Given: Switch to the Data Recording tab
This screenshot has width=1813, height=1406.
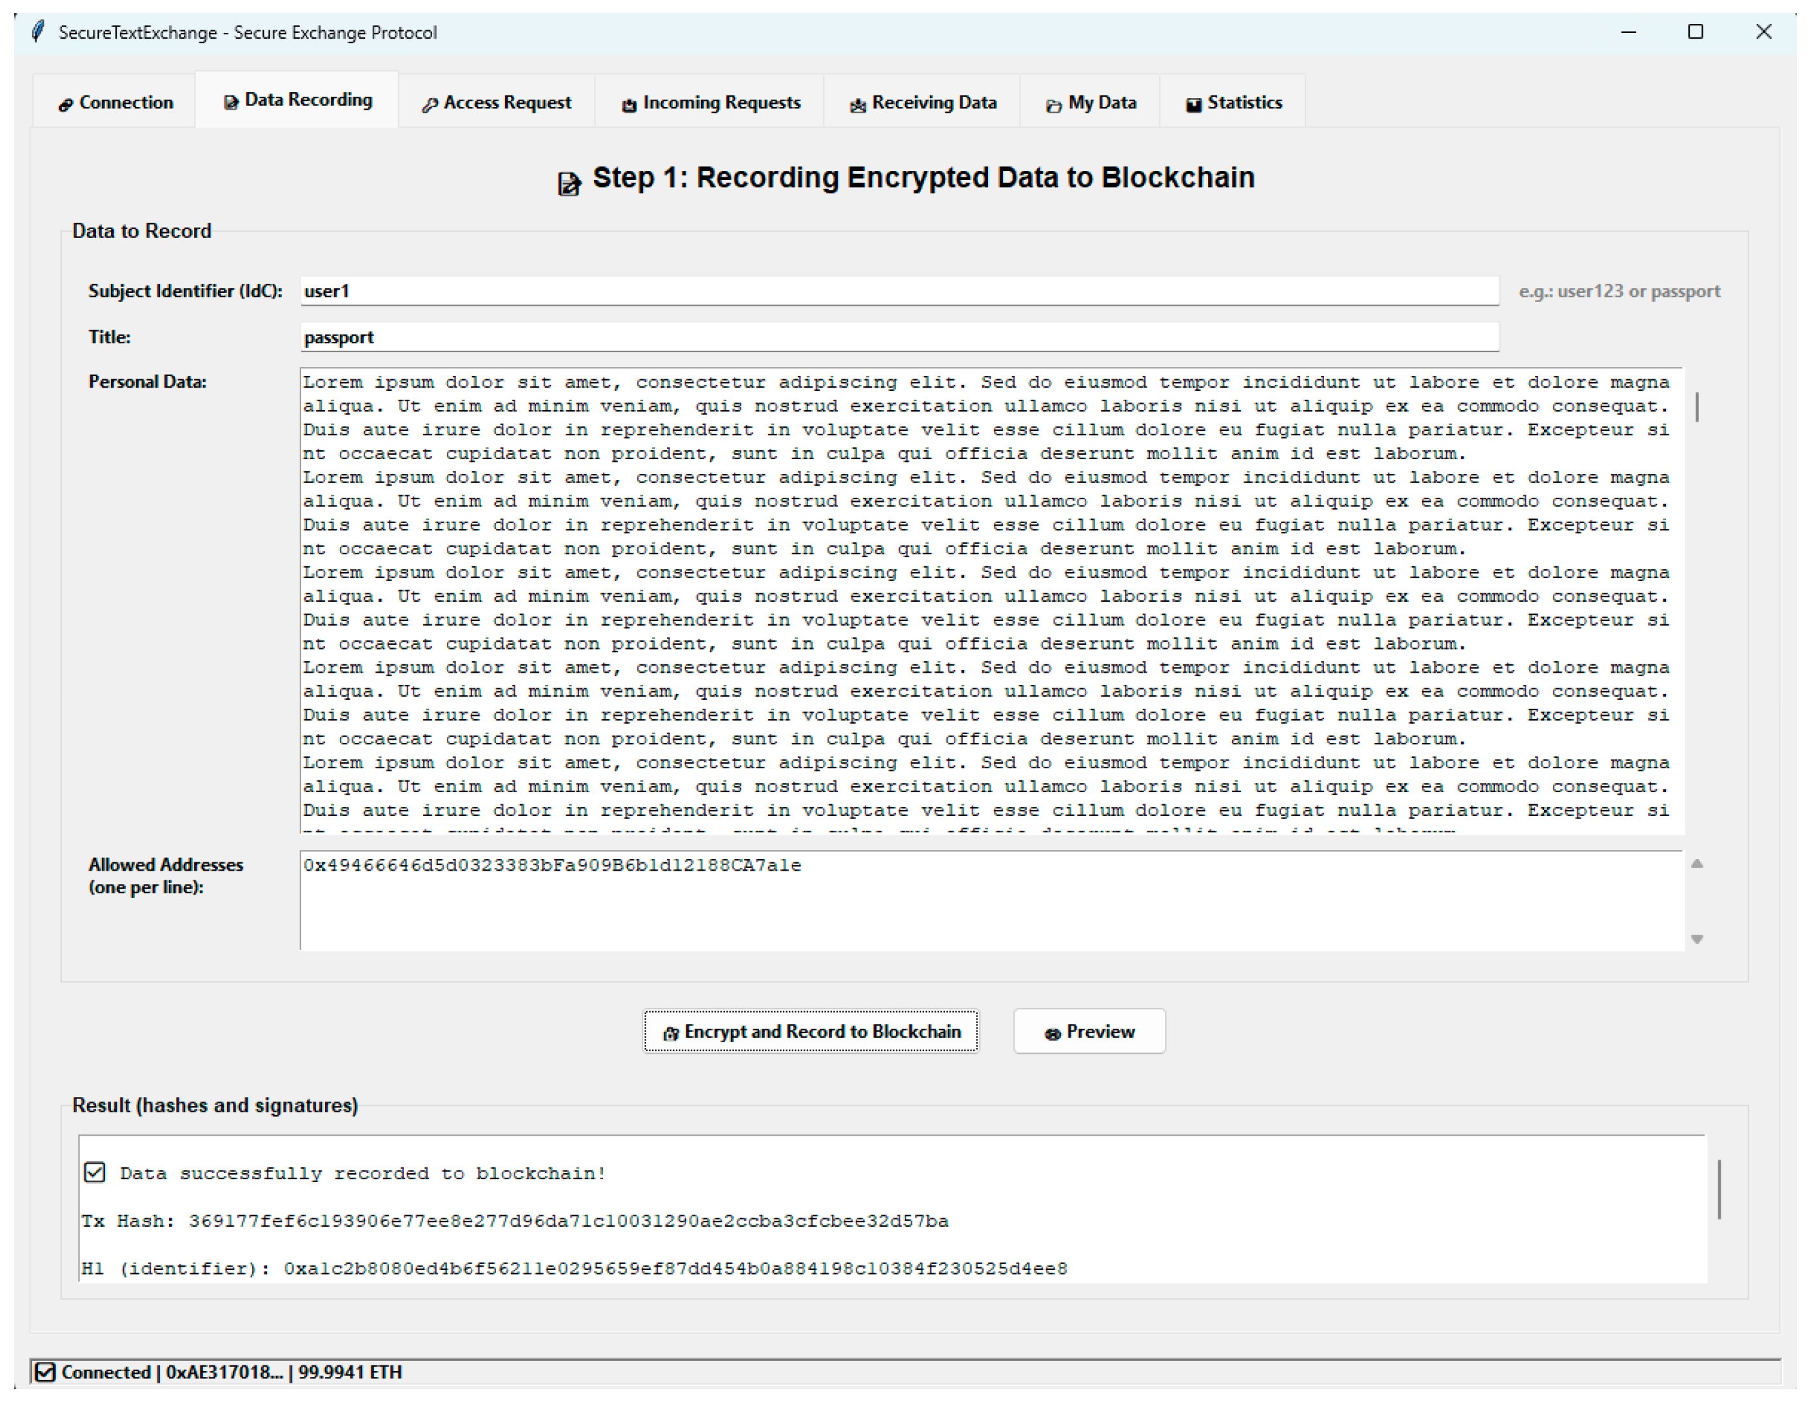Looking at the screenshot, I should 297,99.
